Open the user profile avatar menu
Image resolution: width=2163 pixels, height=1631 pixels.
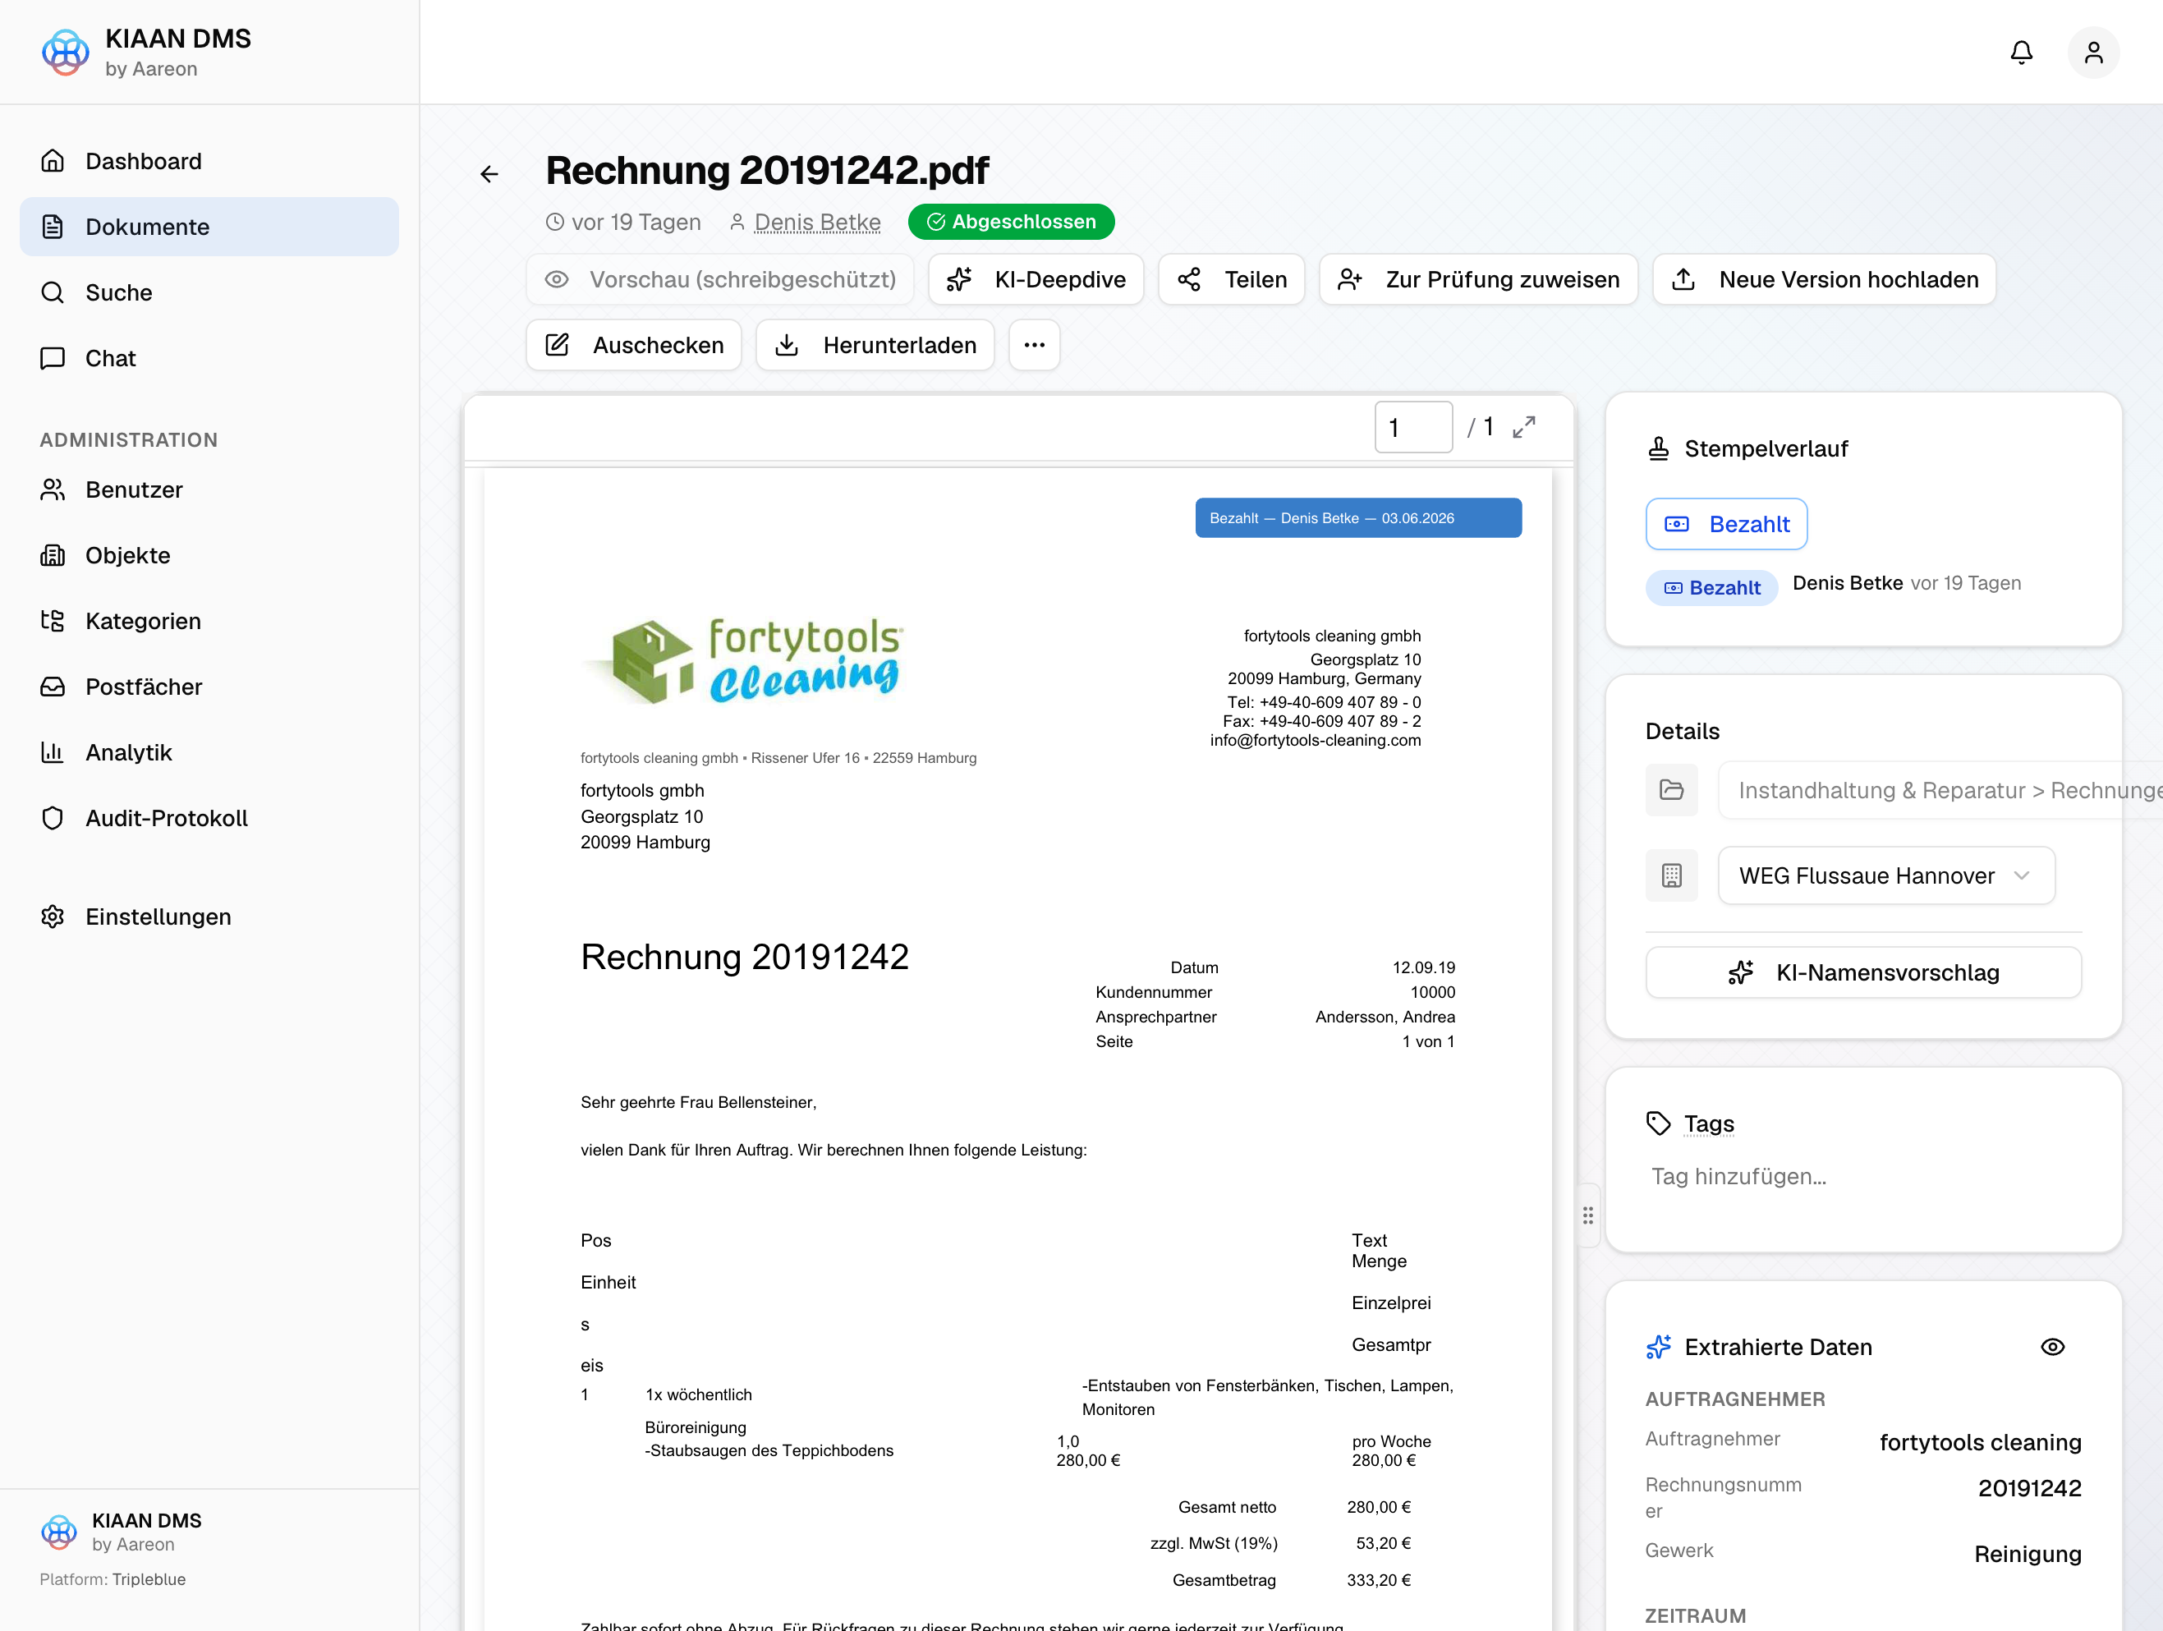pos(2092,52)
